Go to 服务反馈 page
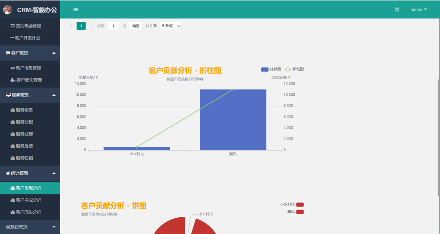Screen dimensions: 440x234 [30, 146]
